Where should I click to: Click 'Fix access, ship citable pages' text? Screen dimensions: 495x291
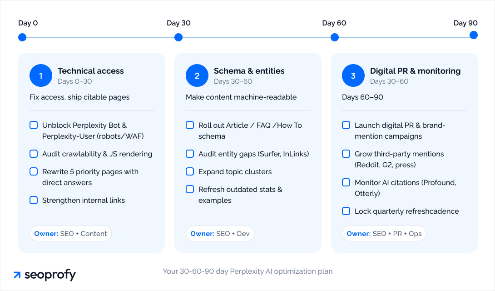click(x=79, y=97)
